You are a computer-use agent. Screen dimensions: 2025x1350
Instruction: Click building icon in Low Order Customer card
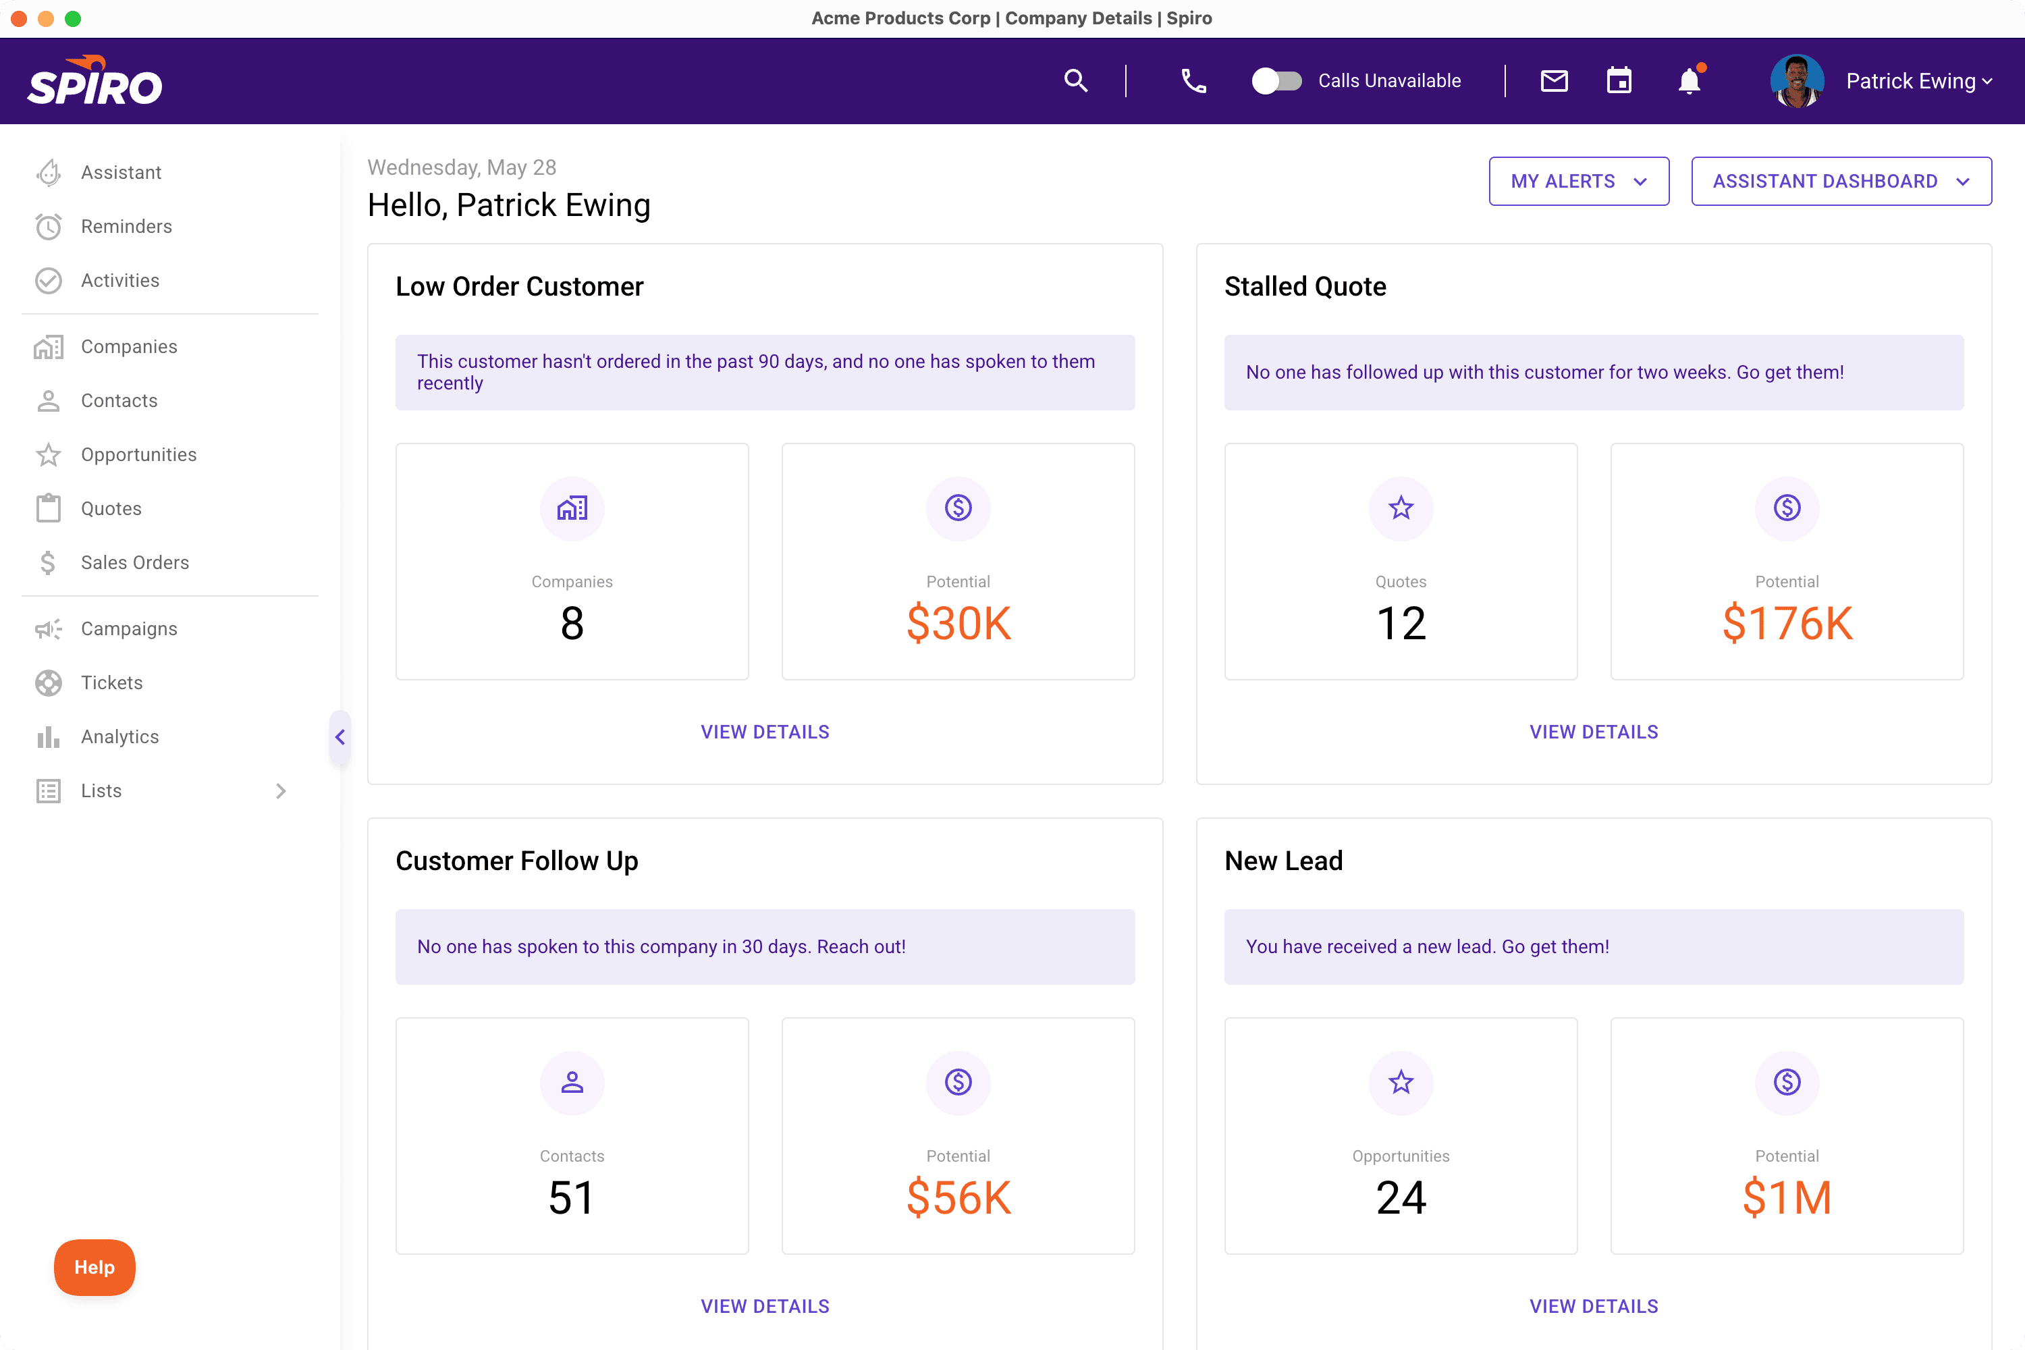pyautogui.click(x=572, y=508)
